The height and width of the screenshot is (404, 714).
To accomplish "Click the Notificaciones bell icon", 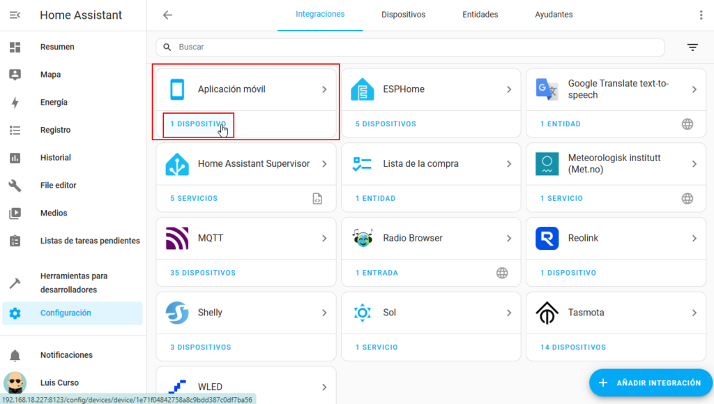I will click(x=15, y=355).
